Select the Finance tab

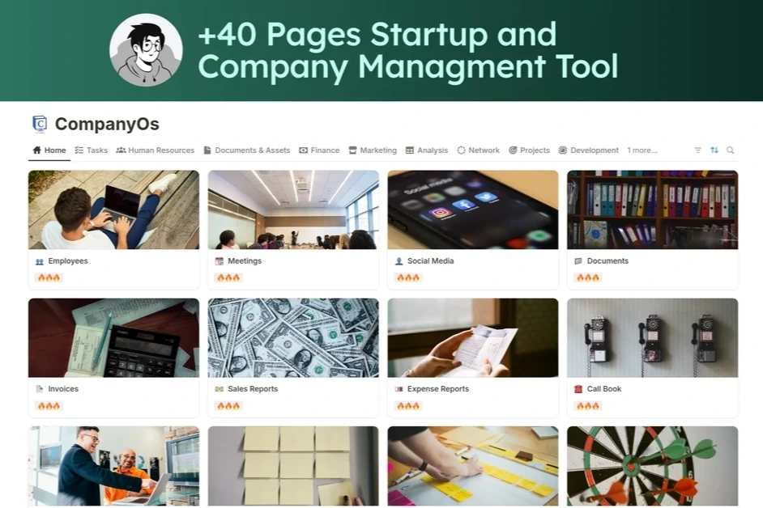coord(319,150)
